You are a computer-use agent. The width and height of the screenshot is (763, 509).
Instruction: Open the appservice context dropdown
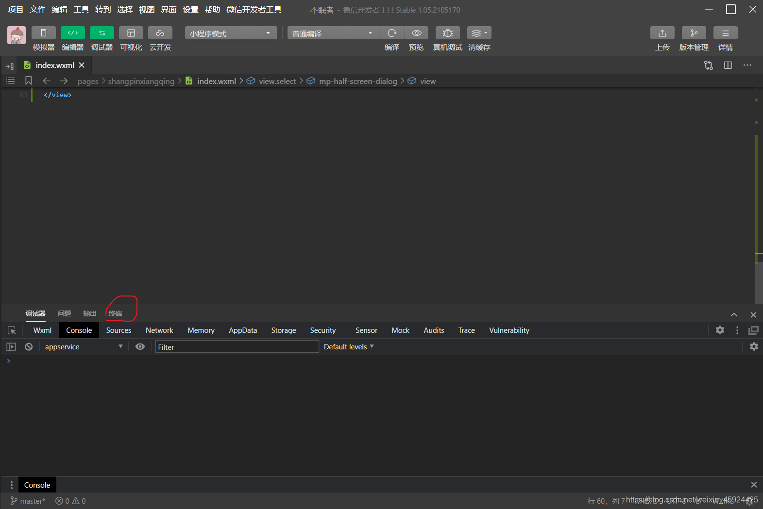click(x=84, y=346)
